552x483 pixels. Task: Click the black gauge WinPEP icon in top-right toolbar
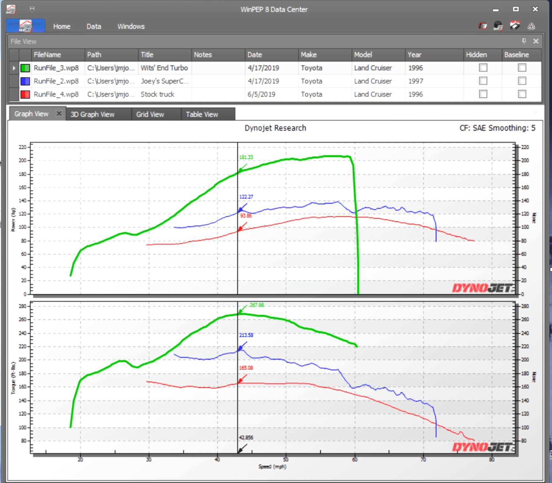click(498, 26)
